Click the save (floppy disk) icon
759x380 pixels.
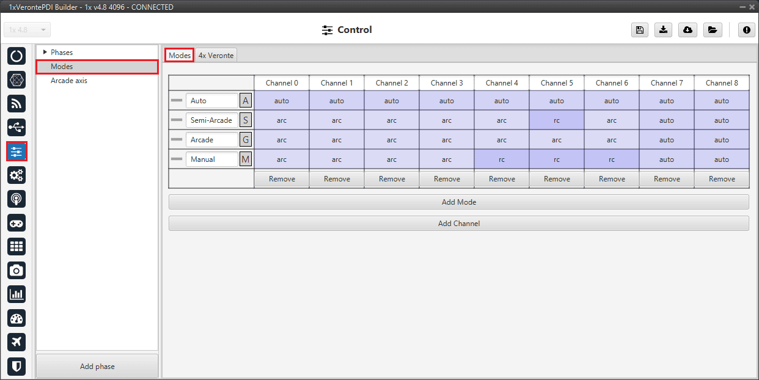coord(639,30)
